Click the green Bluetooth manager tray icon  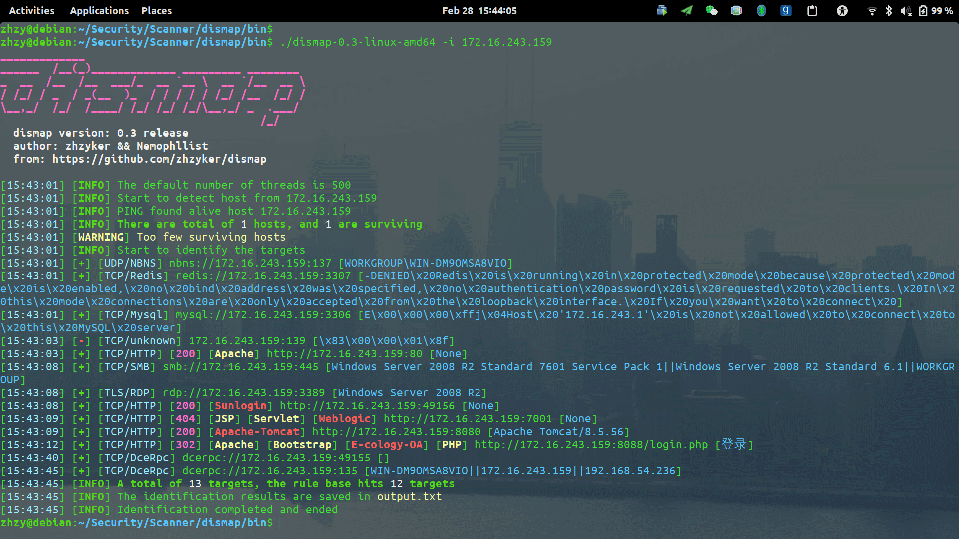(x=761, y=10)
